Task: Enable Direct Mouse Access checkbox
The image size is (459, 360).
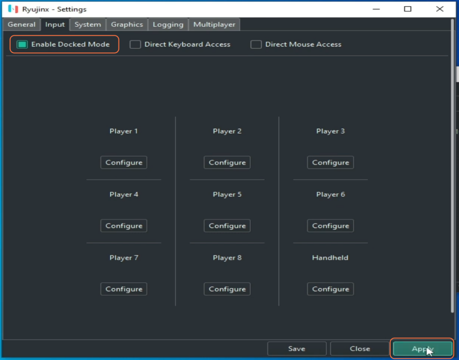Action: point(256,44)
